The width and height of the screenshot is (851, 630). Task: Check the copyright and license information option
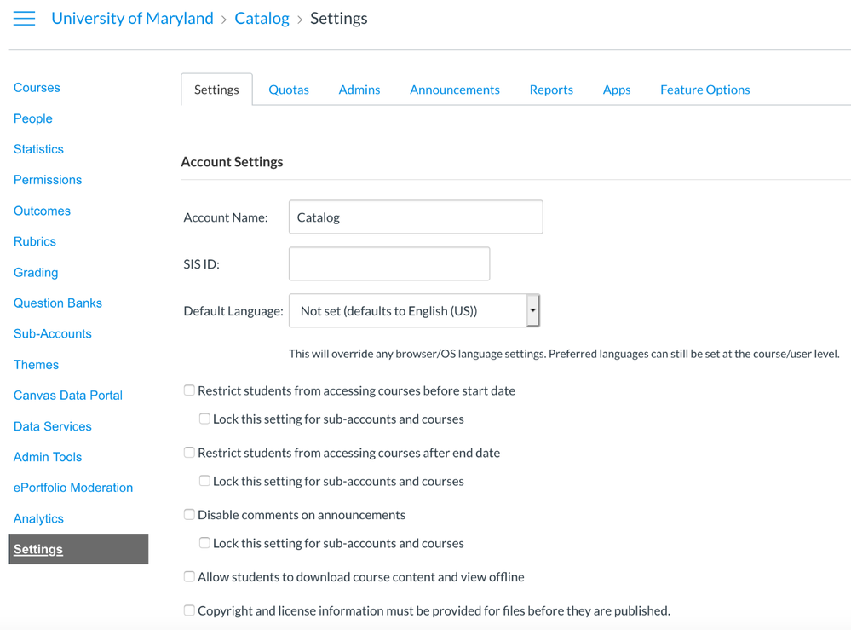[x=189, y=610]
